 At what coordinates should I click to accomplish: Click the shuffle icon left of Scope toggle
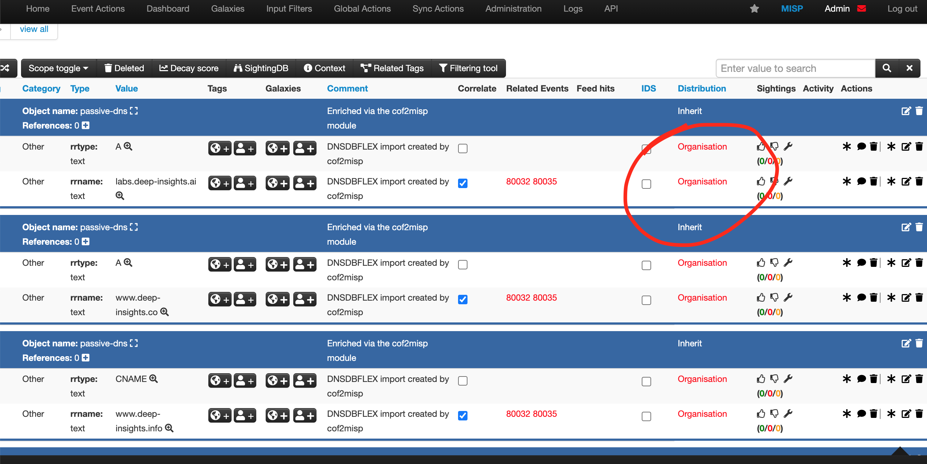tap(5, 68)
